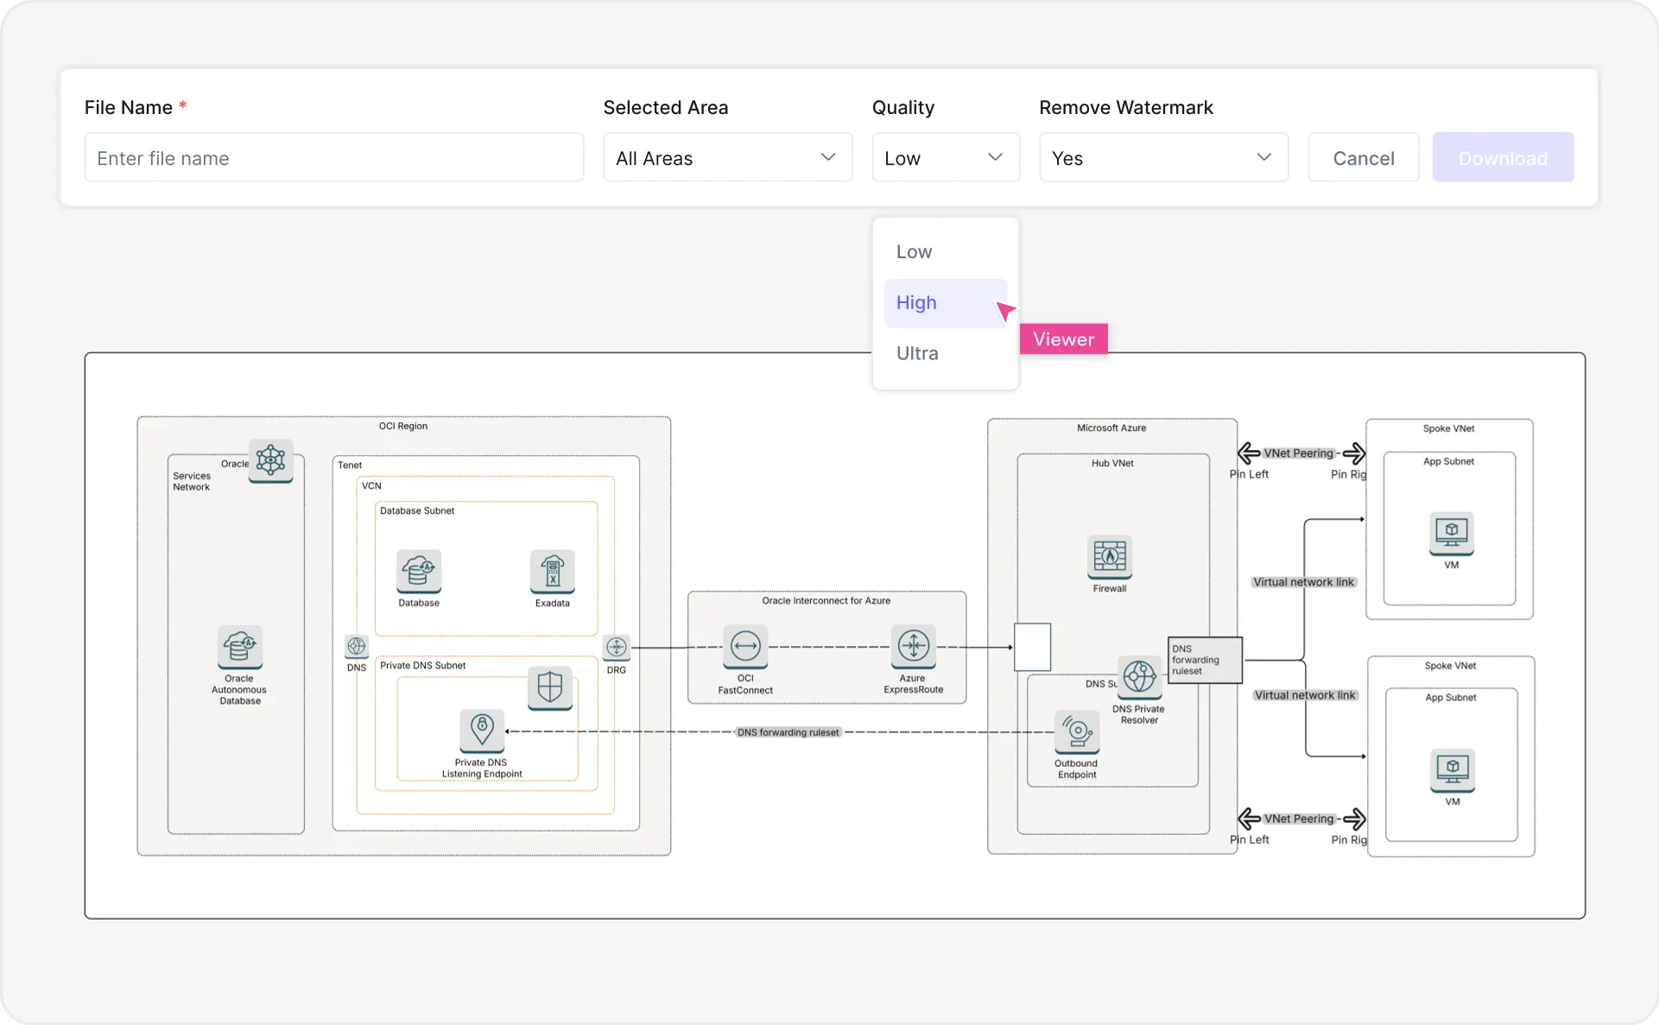Choose High from the quality list
The width and height of the screenshot is (1659, 1025).
(x=946, y=303)
